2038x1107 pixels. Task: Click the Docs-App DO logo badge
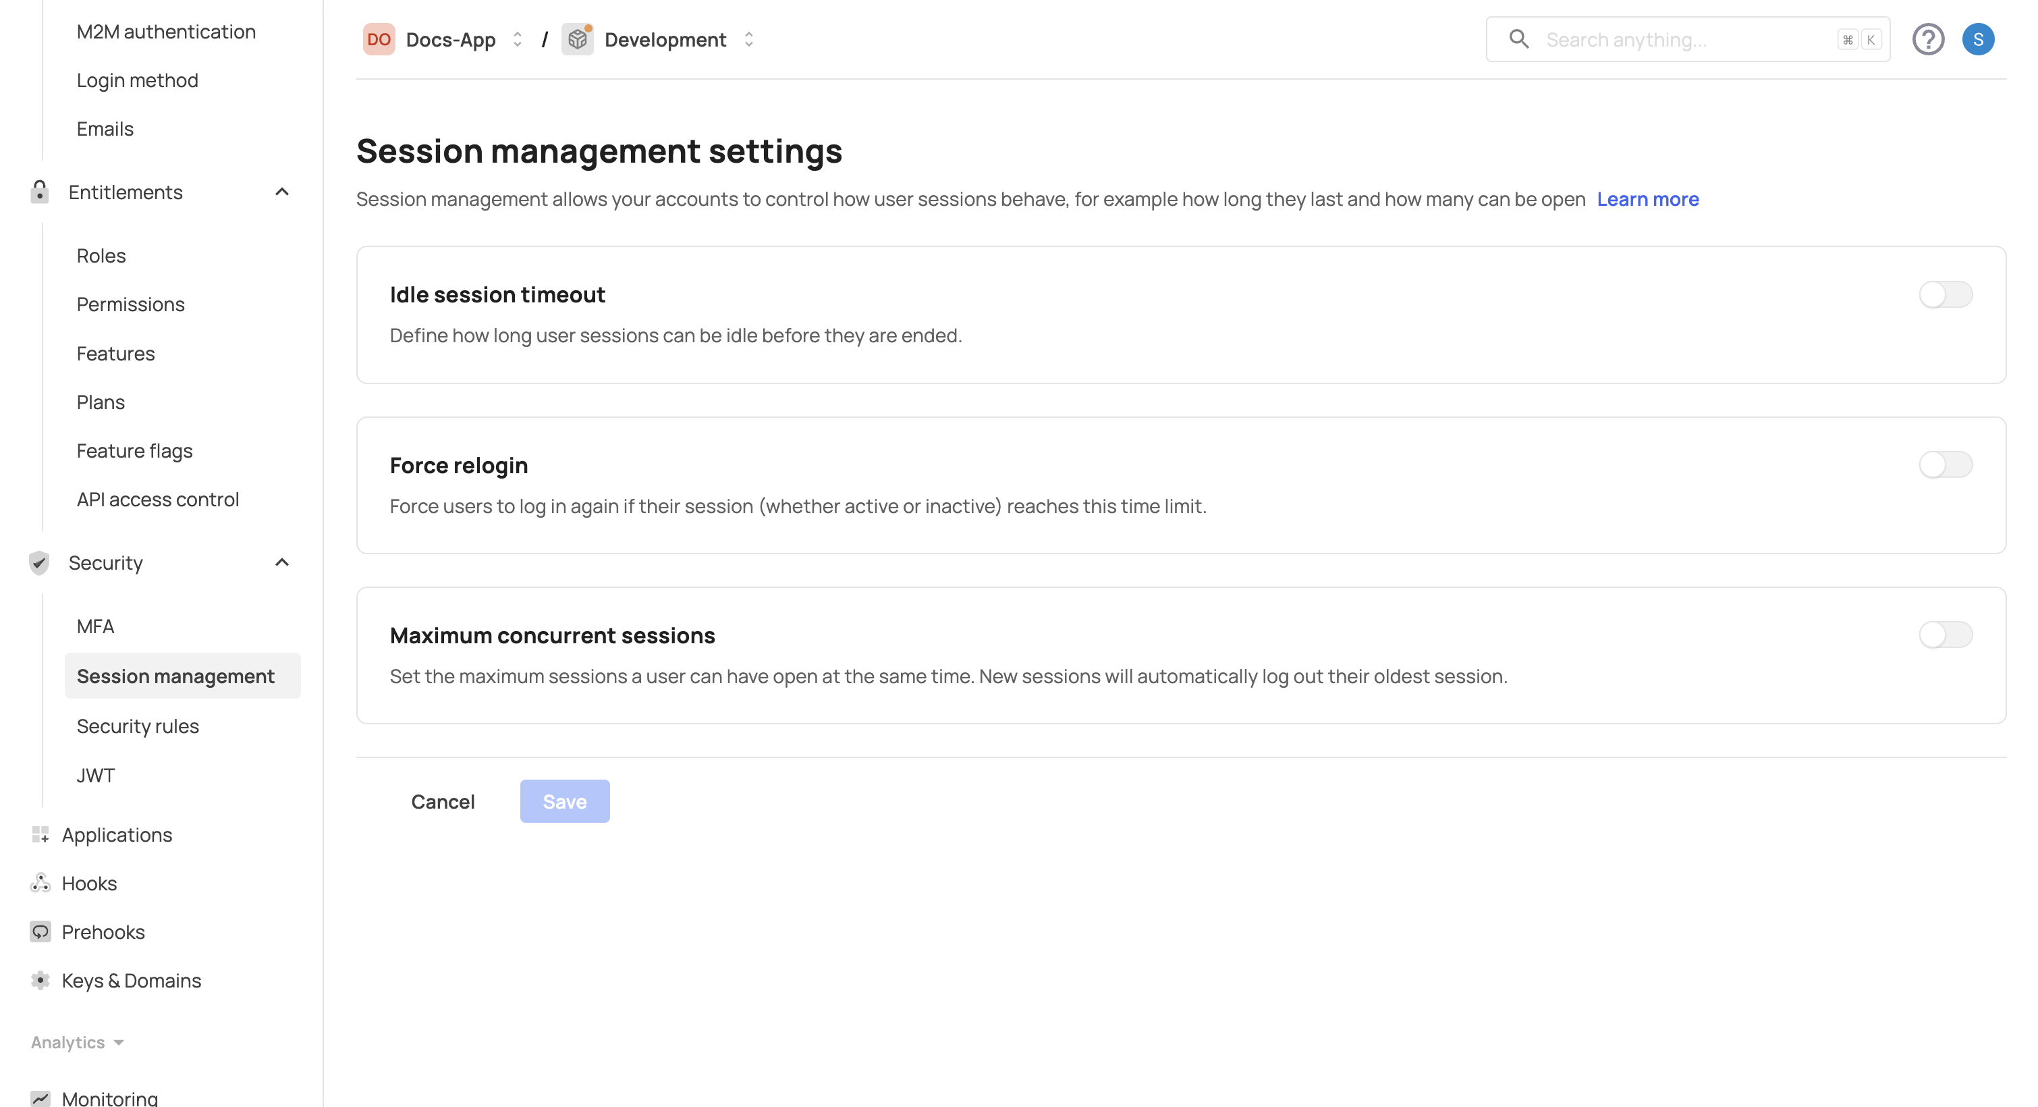tap(378, 40)
